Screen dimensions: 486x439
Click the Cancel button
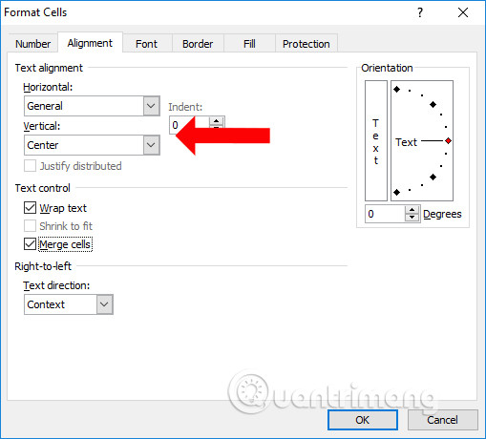442,420
